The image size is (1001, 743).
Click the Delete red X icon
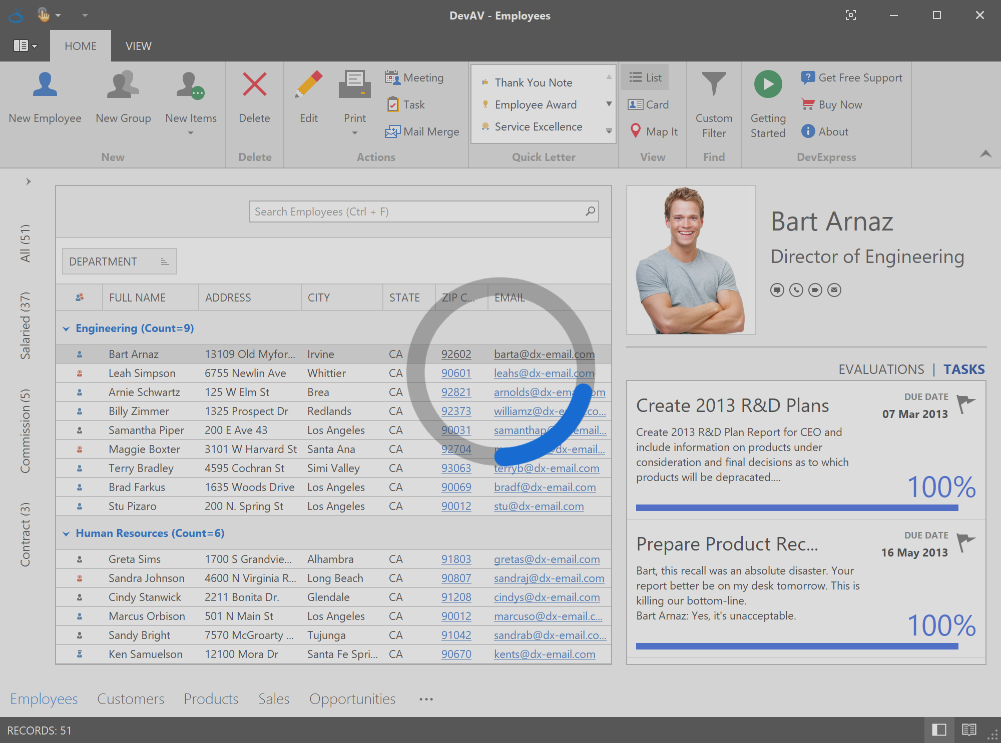[x=254, y=84]
